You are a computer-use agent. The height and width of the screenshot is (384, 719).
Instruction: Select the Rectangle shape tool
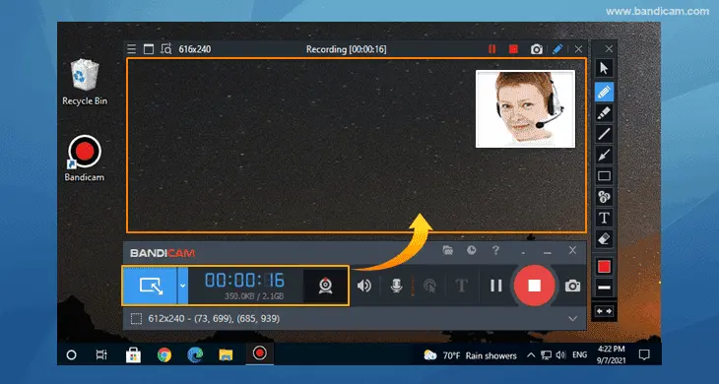point(604,176)
